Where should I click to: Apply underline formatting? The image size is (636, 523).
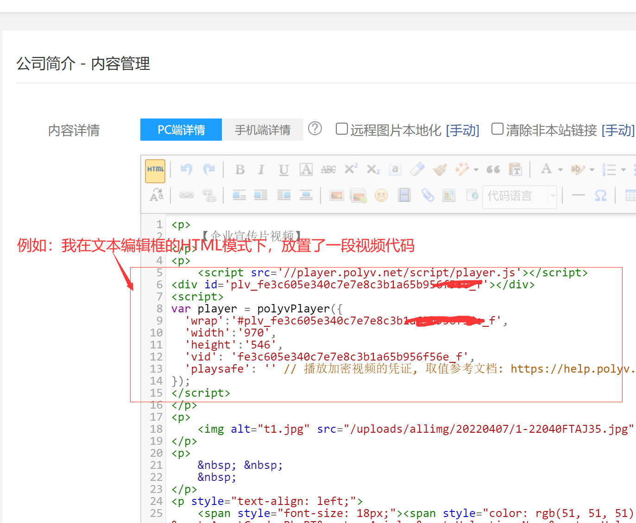(283, 170)
